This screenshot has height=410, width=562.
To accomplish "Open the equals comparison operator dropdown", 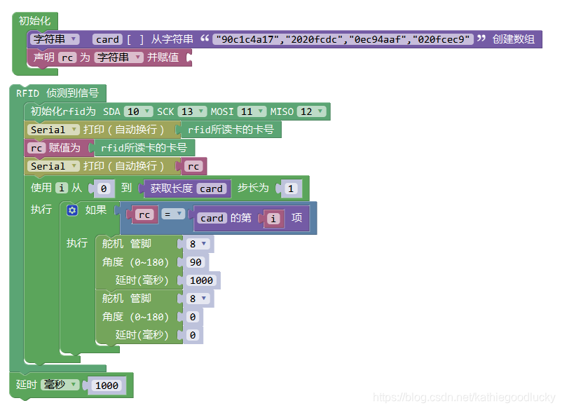I will (173, 214).
